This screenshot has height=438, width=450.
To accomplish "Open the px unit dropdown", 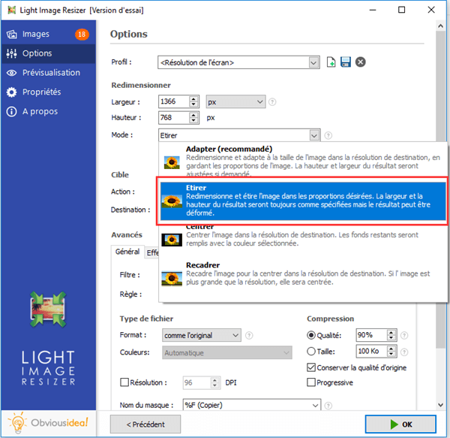I will coord(235,101).
